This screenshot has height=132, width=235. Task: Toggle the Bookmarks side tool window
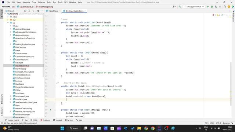coord(1,99)
